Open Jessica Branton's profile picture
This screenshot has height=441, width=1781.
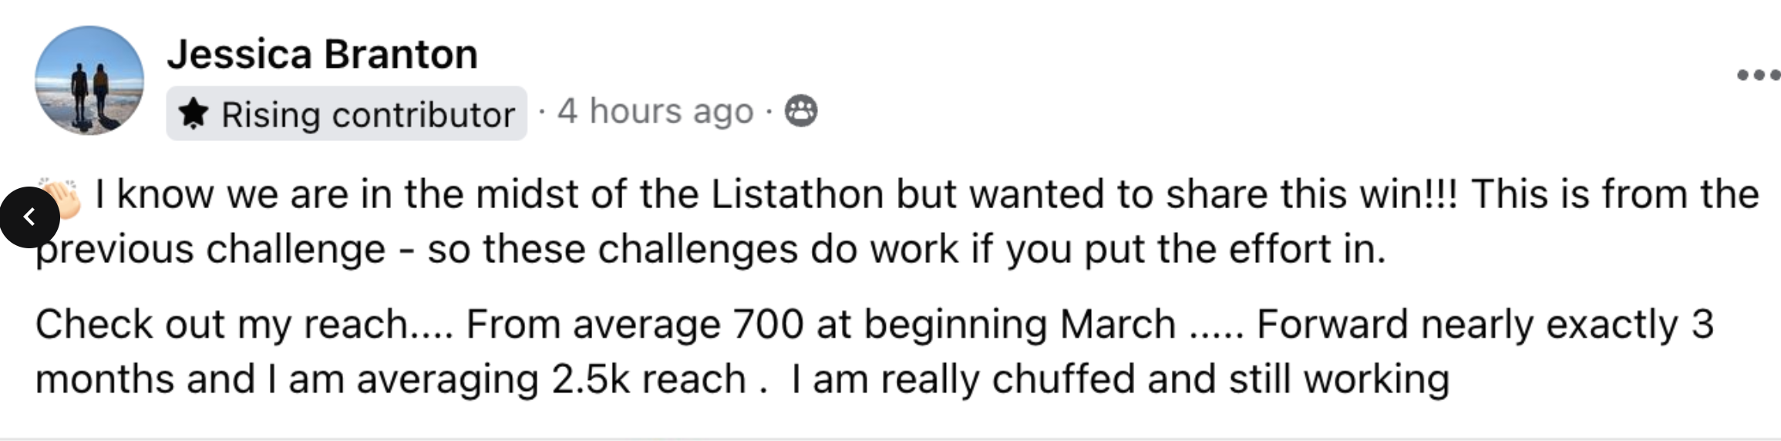click(x=89, y=81)
